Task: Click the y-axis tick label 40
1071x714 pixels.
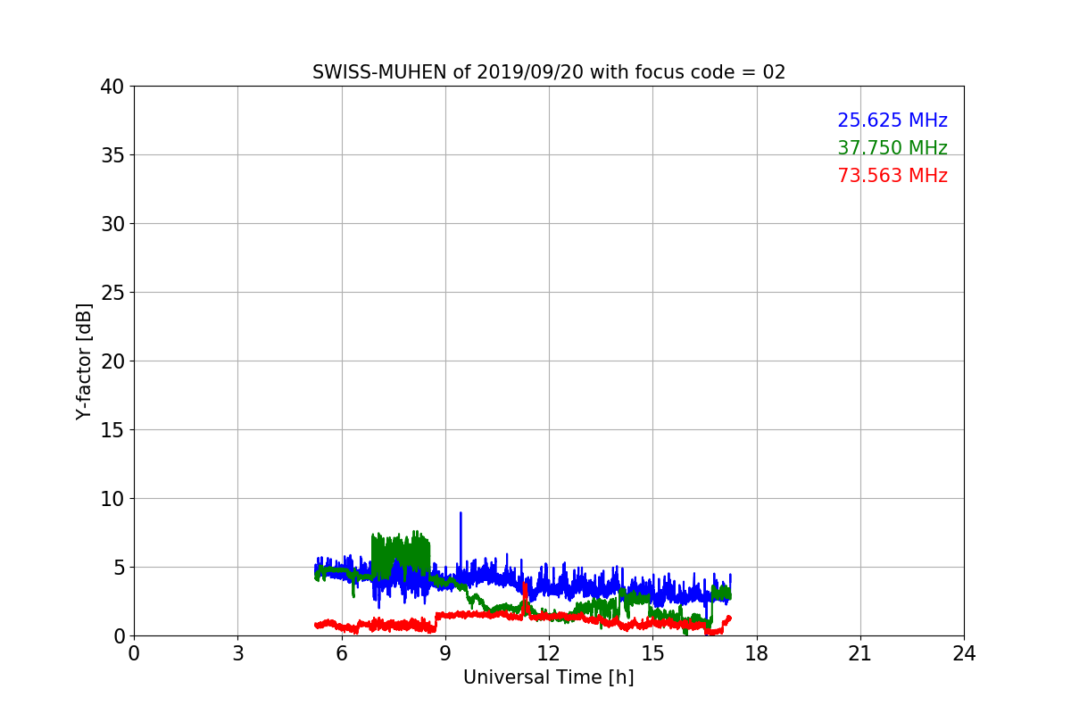Action: click(112, 87)
